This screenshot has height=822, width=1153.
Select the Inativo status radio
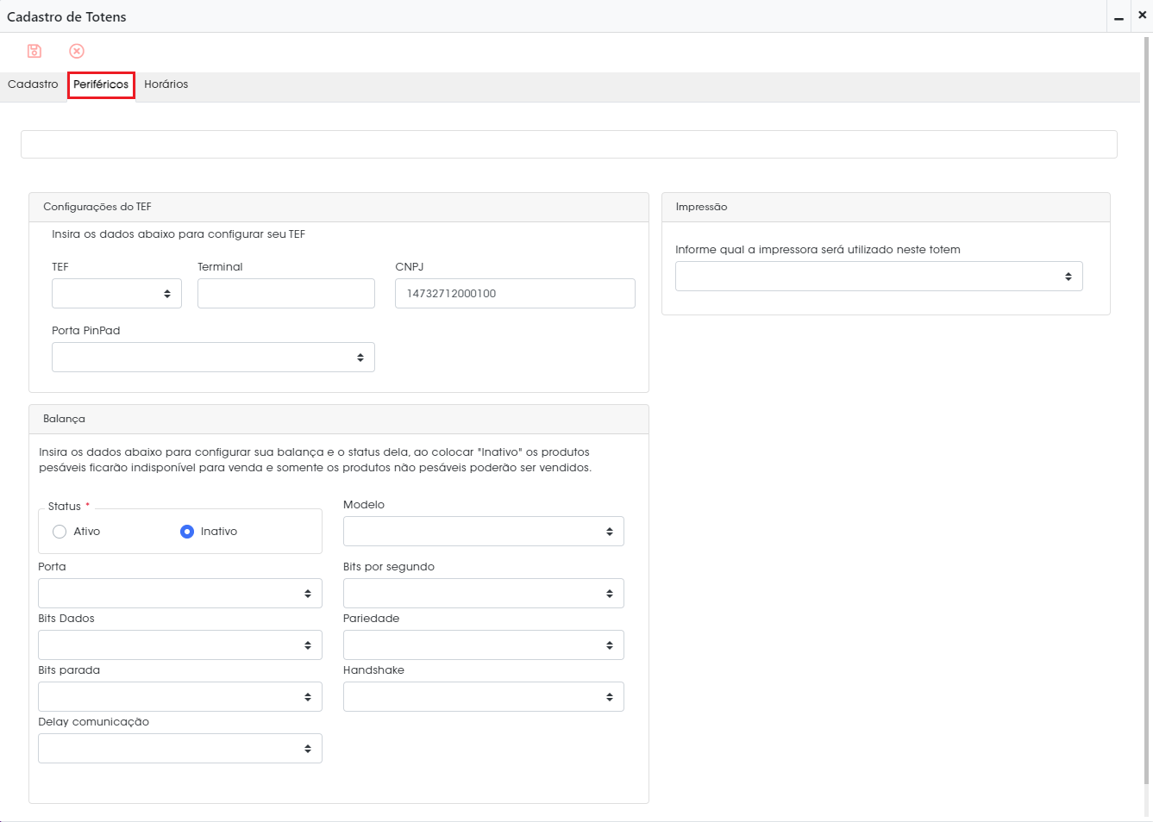(x=187, y=532)
